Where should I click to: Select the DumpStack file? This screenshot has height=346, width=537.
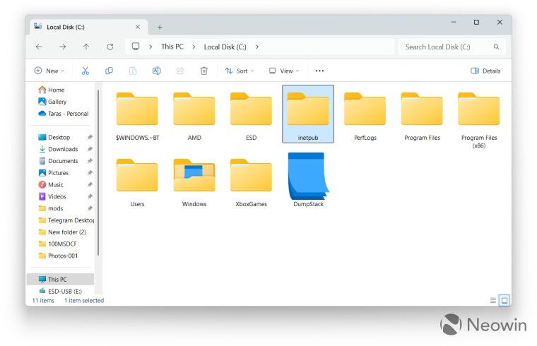[x=308, y=180]
